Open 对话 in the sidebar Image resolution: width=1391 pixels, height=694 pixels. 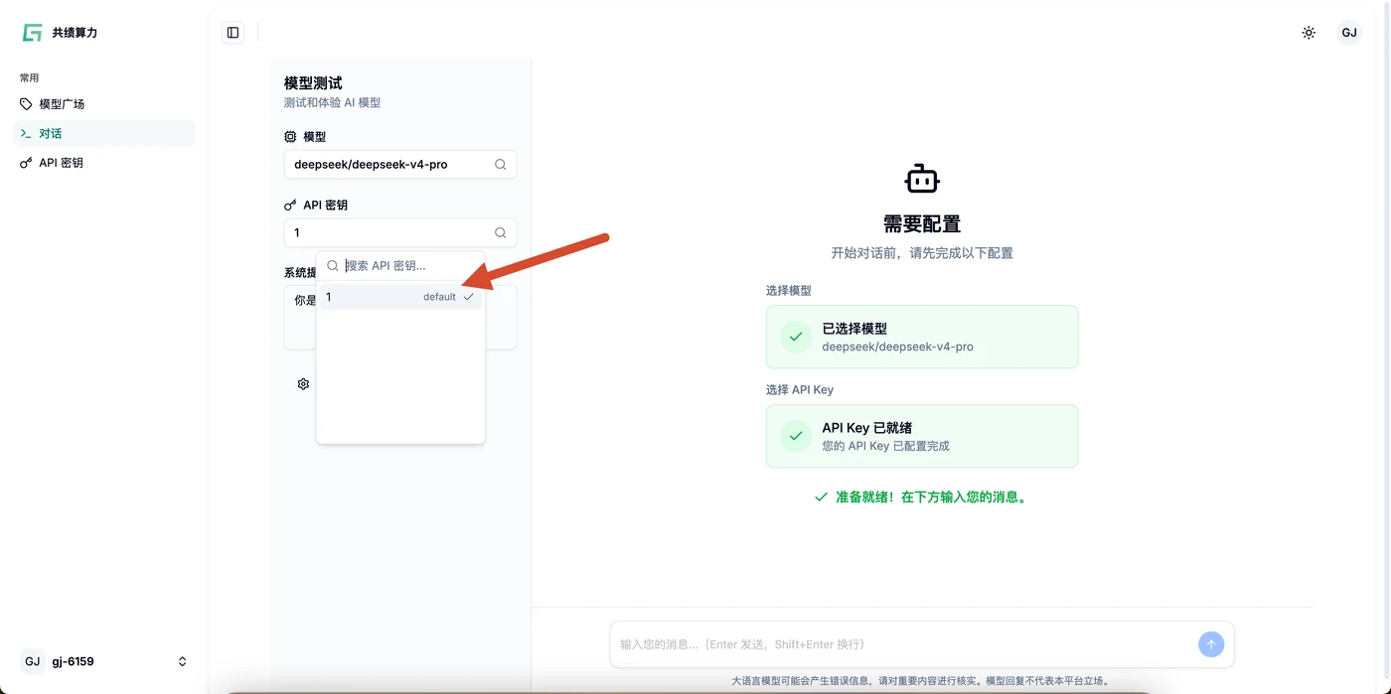click(x=103, y=133)
